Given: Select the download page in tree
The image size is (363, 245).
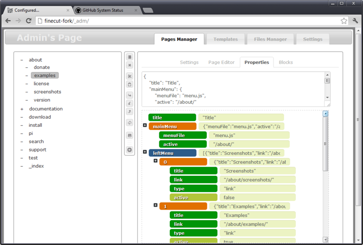Looking at the screenshot, I should point(40,117).
